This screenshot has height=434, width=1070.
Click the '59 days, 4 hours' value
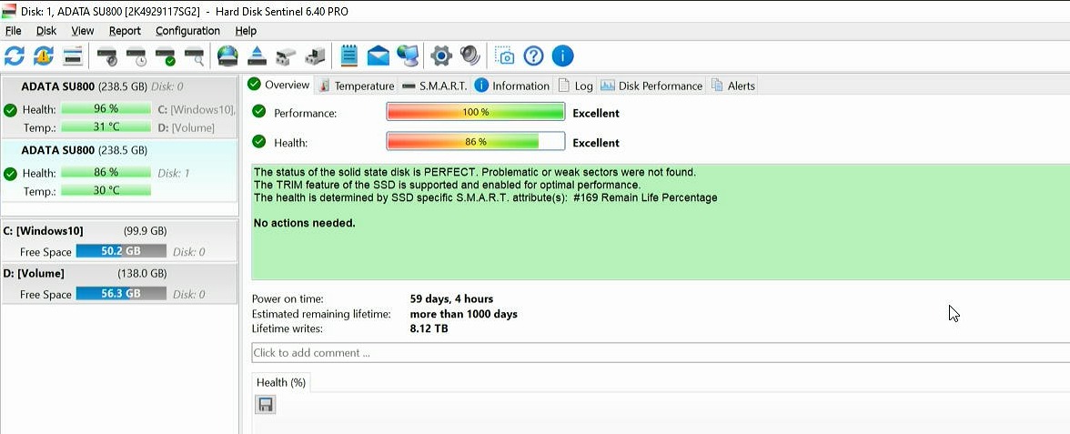451,298
